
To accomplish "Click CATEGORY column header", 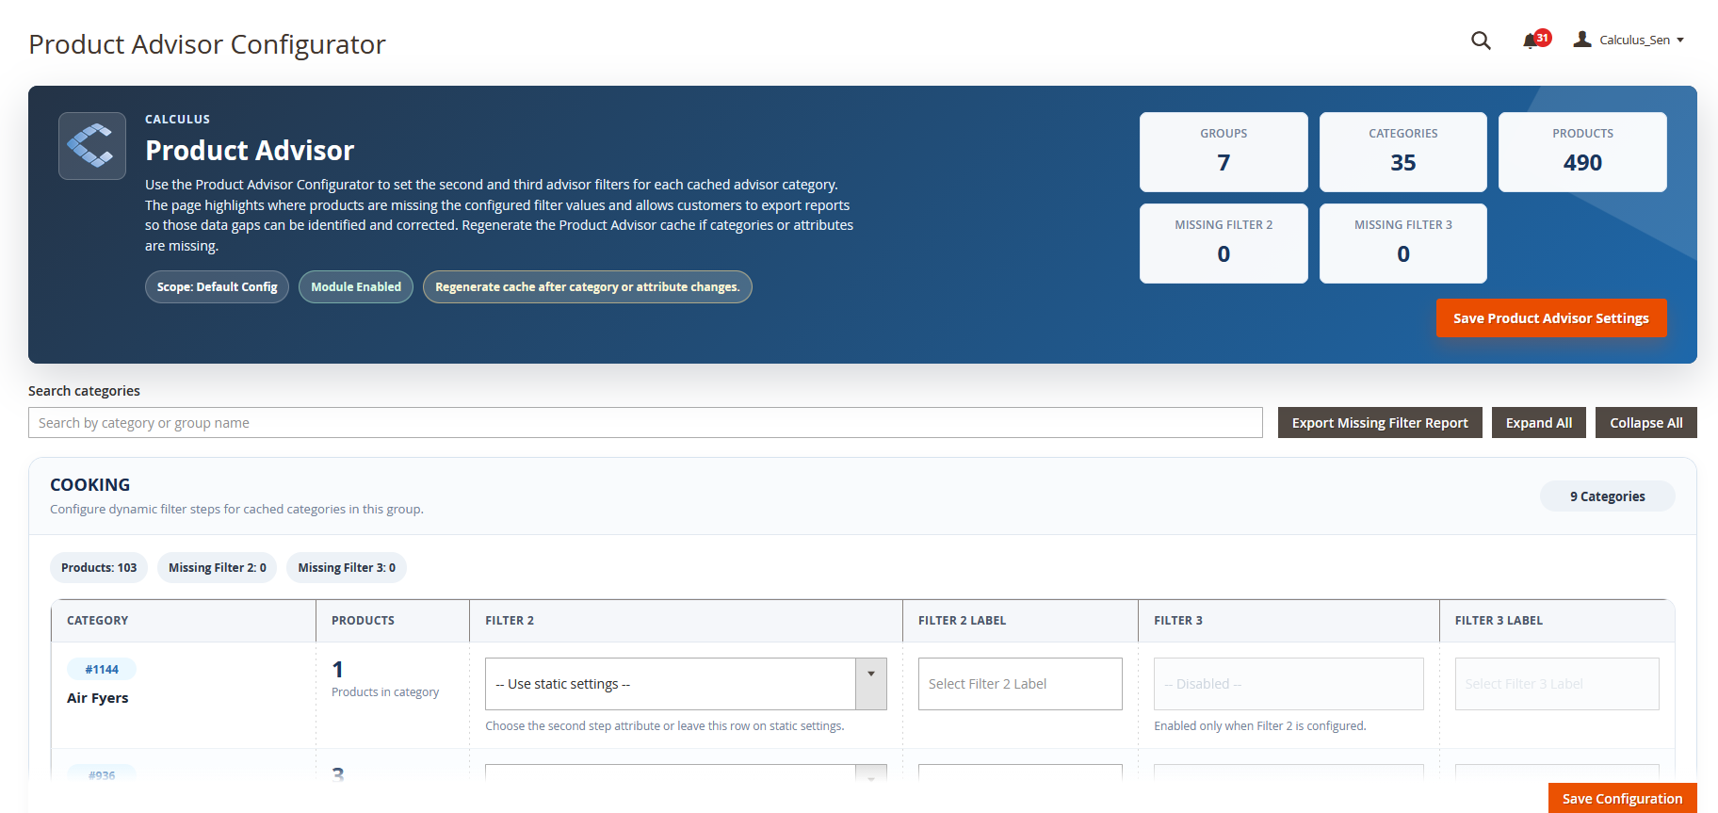I will pyautogui.click(x=98, y=621).
